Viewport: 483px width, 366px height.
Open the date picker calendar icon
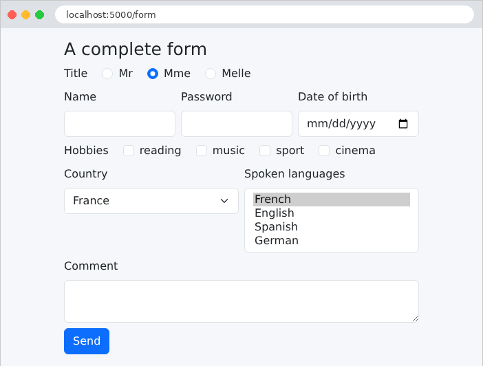pos(403,124)
